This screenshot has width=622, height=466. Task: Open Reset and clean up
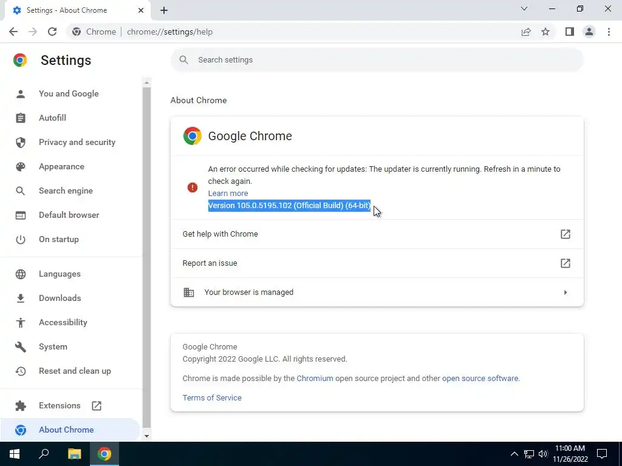click(x=75, y=371)
